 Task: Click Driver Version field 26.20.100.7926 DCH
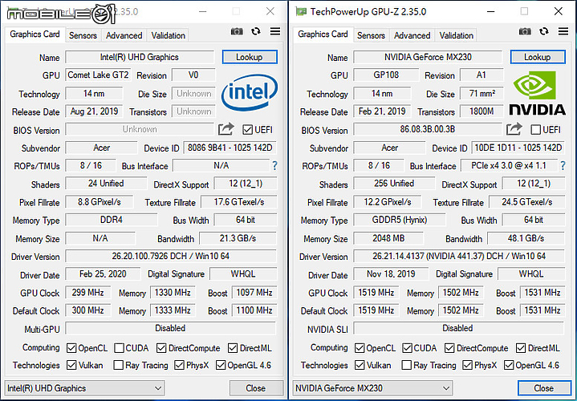[x=171, y=256]
